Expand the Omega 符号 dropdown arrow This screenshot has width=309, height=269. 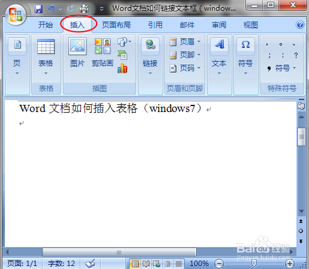click(x=245, y=73)
